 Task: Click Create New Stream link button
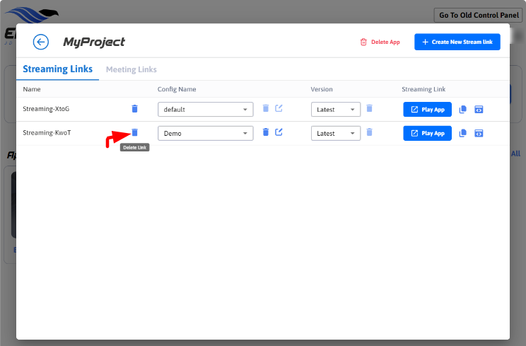(x=457, y=42)
